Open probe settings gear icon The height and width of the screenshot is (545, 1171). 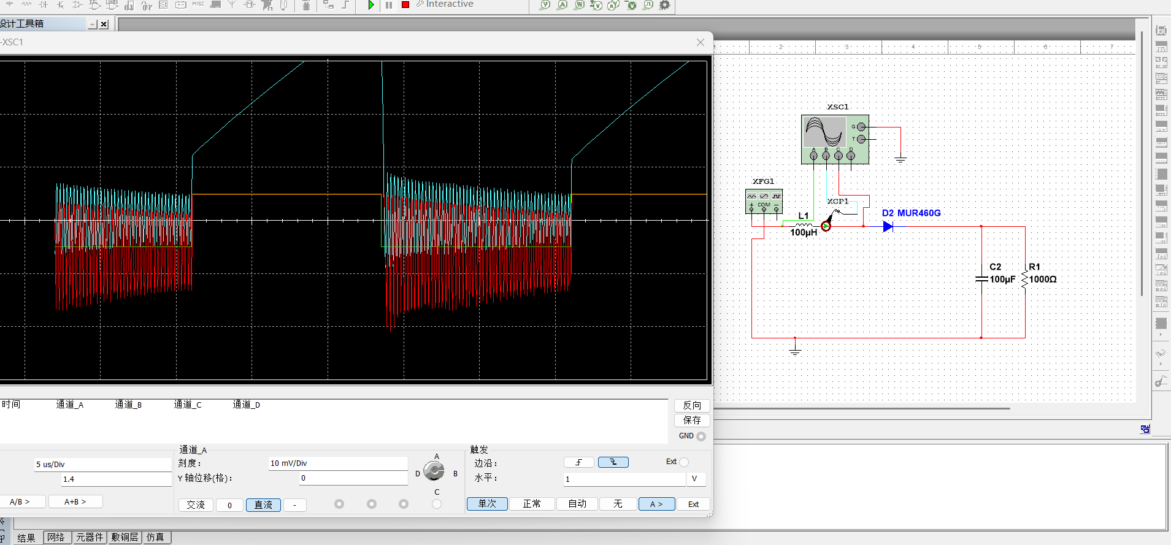[x=665, y=5]
